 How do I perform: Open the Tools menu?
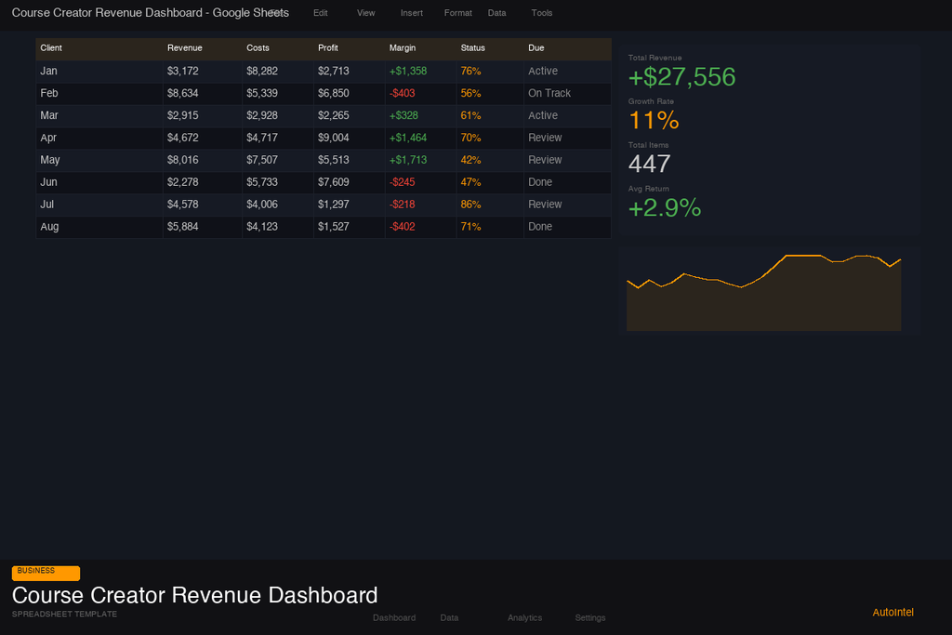542,13
